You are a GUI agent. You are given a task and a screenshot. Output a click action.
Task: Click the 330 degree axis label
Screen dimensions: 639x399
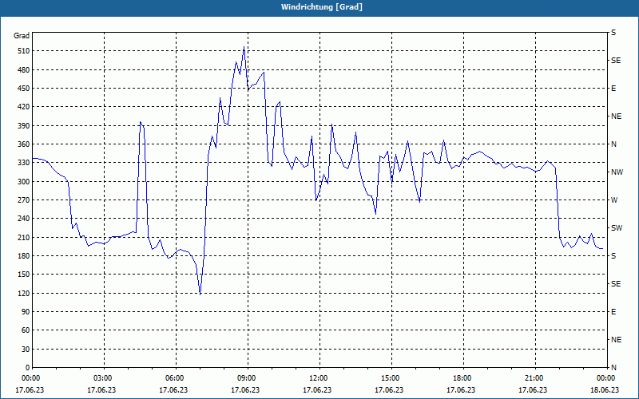tap(24, 163)
